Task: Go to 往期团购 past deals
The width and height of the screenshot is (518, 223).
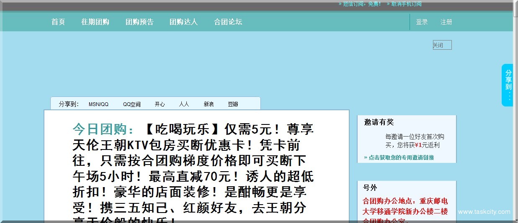Action: coord(95,22)
